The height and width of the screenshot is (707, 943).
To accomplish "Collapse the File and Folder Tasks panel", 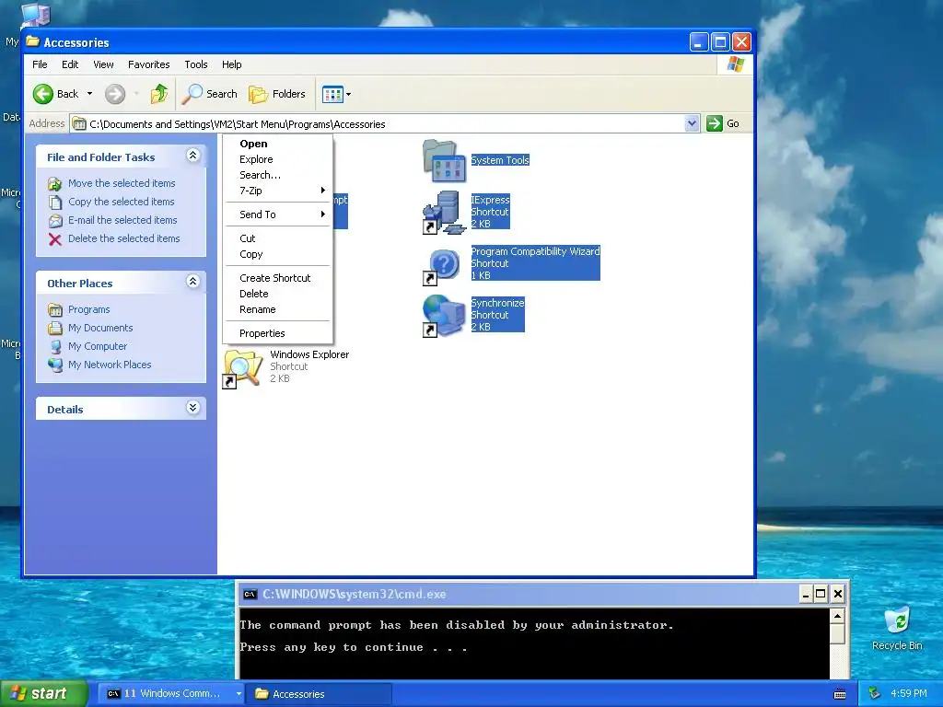I will click(x=192, y=156).
